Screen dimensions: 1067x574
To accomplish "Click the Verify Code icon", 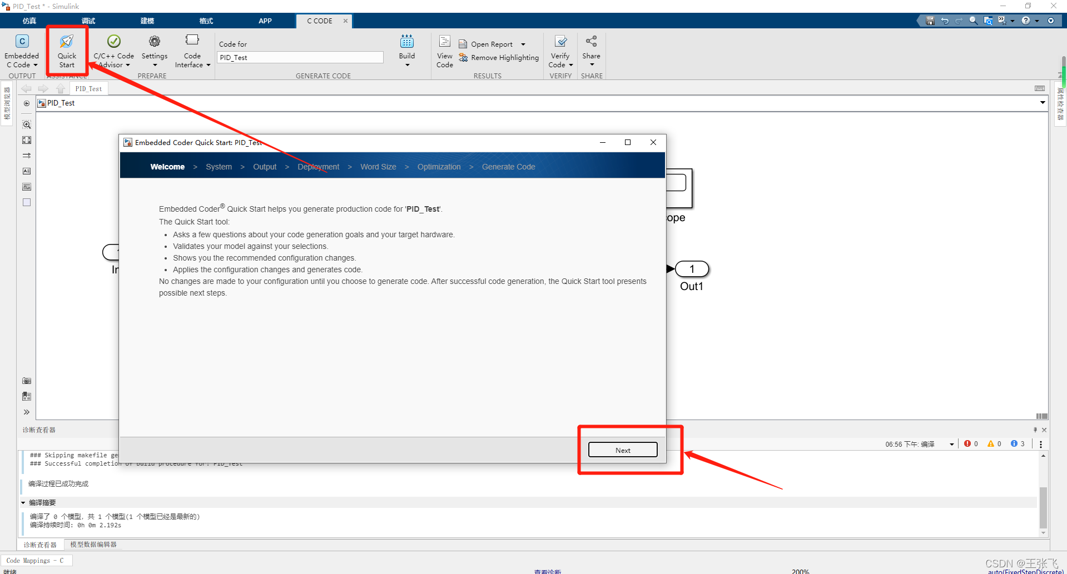I will [x=560, y=41].
